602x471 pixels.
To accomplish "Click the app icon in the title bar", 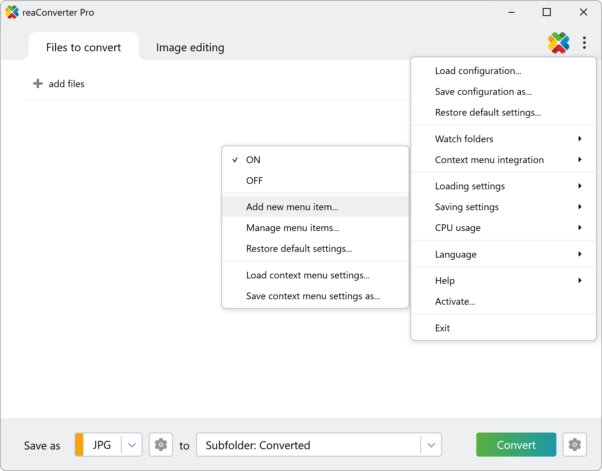I will tap(12, 12).
